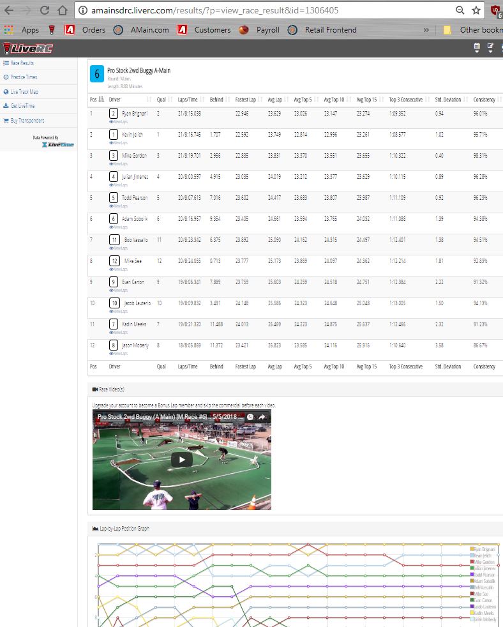This screenshot has height=627, width=503.
Task: Open the calendar icon dropdown in header
Action: click(x=477, y=47)
